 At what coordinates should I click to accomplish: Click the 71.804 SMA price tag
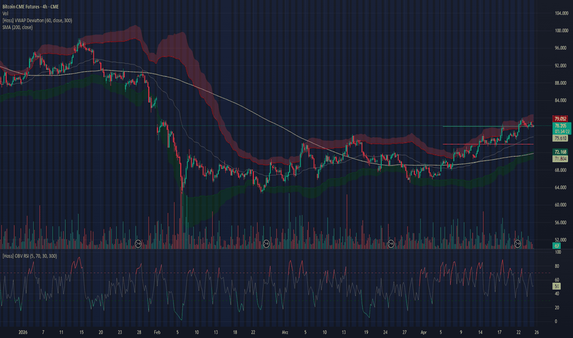point(560,159)
